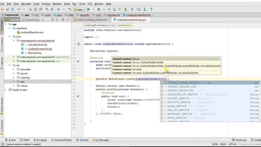Toggle the Build Variants tool window stripe
Screen dimensions: 261x147
tap(2, 107)
